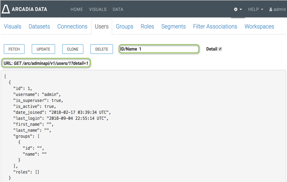Click into the ID/Name input field

tap(168, 49)
